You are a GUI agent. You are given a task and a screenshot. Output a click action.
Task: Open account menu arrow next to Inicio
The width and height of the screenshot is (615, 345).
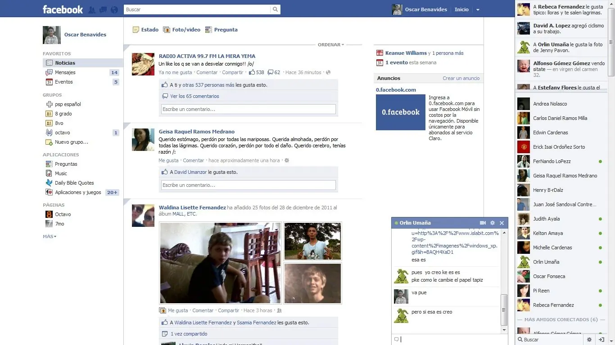click(x=478, y=9)
